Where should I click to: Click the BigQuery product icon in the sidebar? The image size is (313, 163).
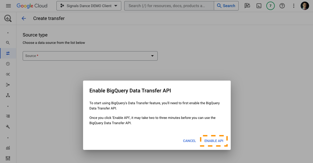coord(8,18)
